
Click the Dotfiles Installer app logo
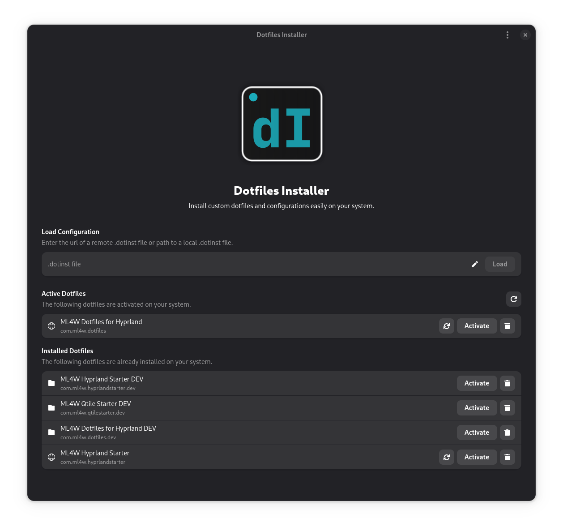tap(281, 124)
